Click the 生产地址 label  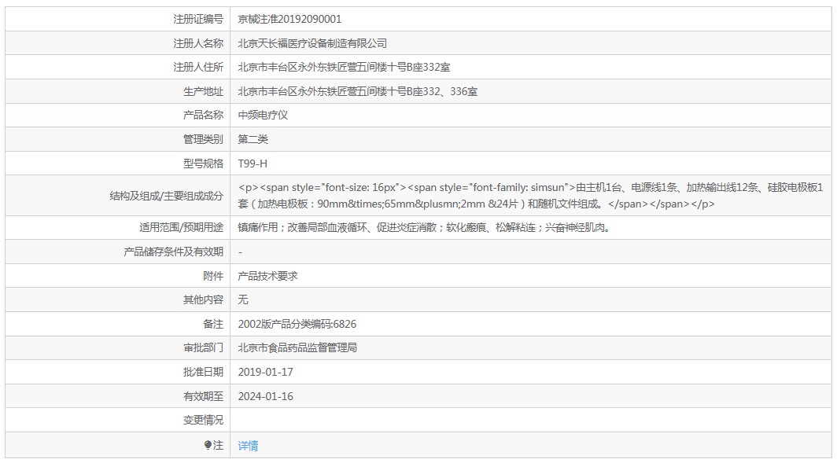[x=204, y=91]
